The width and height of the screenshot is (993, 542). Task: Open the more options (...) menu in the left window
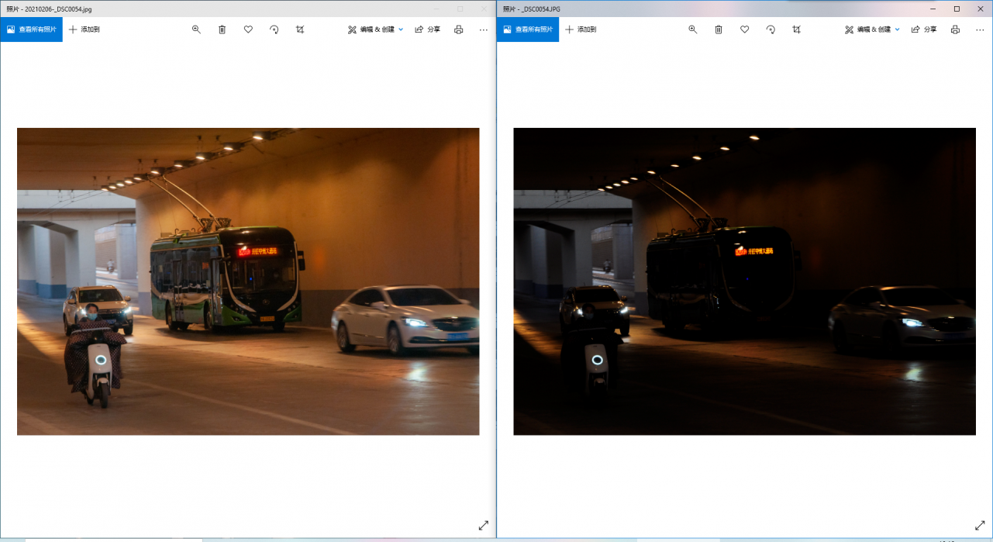point(483,29)
